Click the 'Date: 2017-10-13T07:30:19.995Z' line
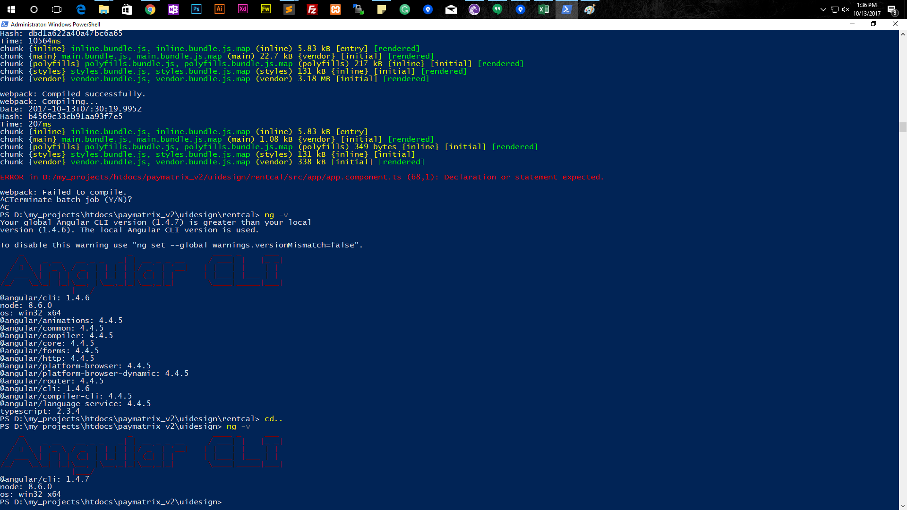907x510 pixels. tap(71, 109)
